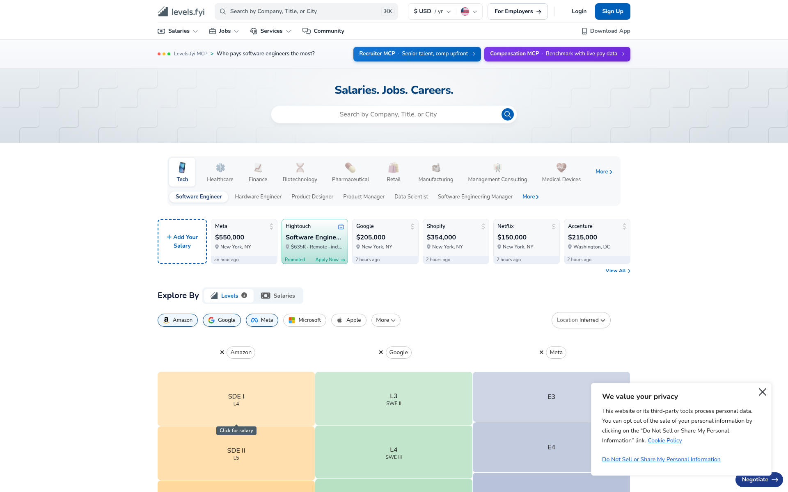Switch Explore By to Levels

pyautogui.click(x=229, y=296)
